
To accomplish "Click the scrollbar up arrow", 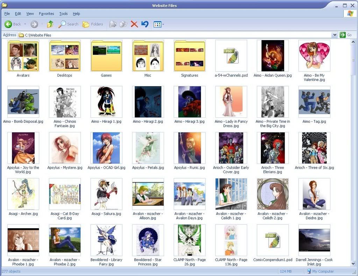I will point(353,42).
